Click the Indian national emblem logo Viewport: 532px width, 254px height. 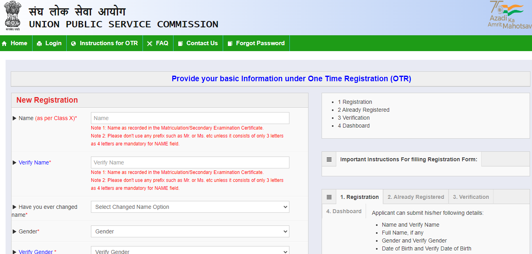coord(12,16)
